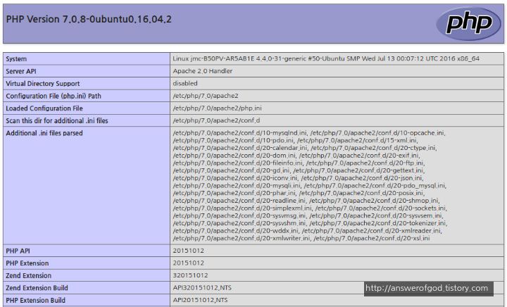Click the Zend Extension Build label
This screenshot has width=507, height=307.
point(37,288)
